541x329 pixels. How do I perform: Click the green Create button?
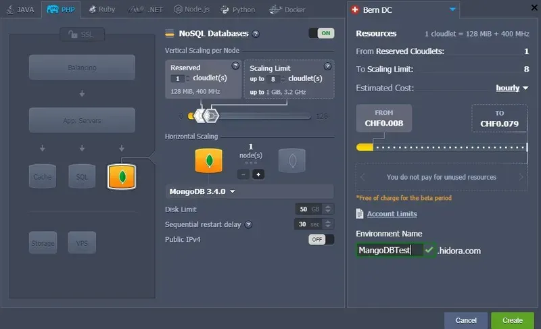[513, 320]
